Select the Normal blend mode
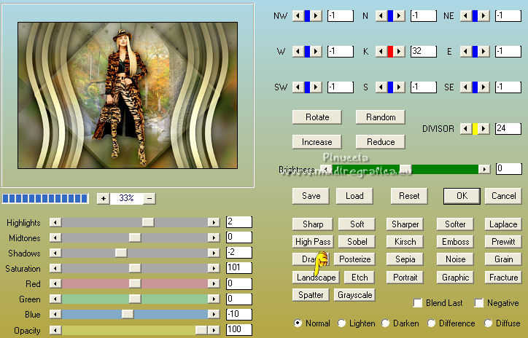This screenshot has width=528, height=338. (x=298, y=323)
